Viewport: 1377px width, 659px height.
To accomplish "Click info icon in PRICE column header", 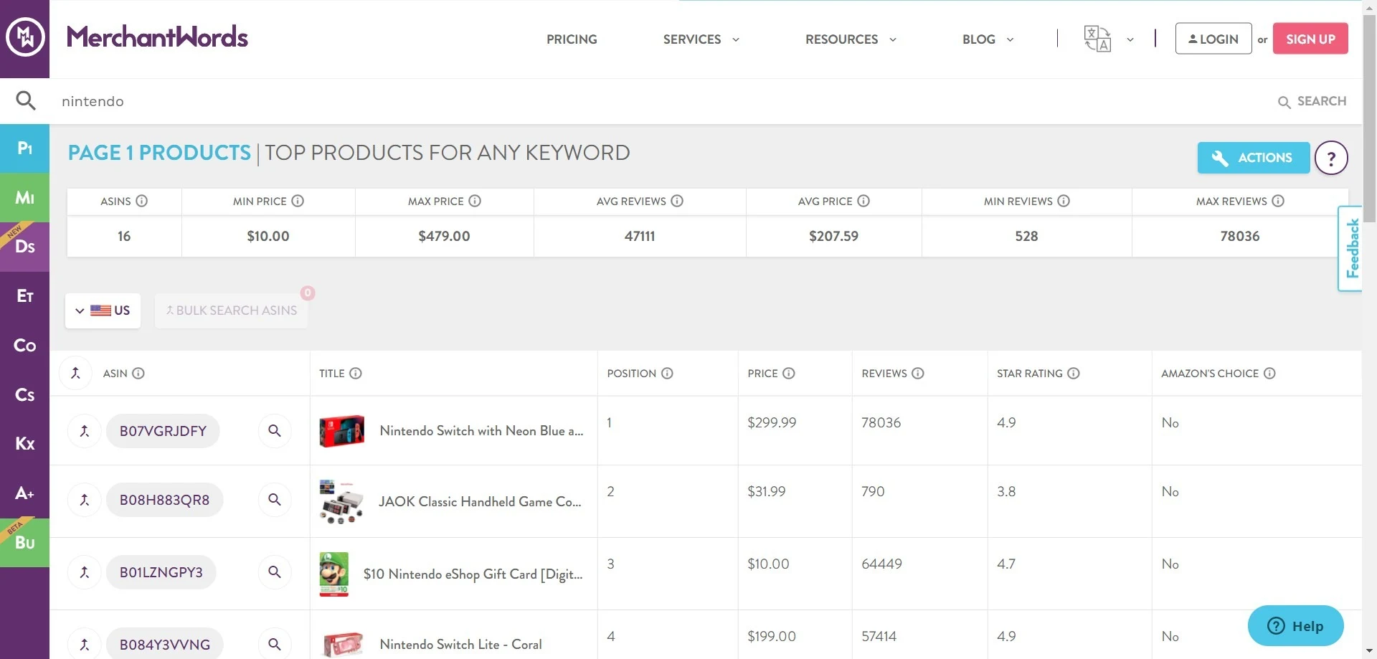I will [789, 373].
